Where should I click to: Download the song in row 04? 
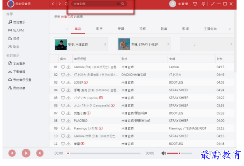click(x=68, y=90)
